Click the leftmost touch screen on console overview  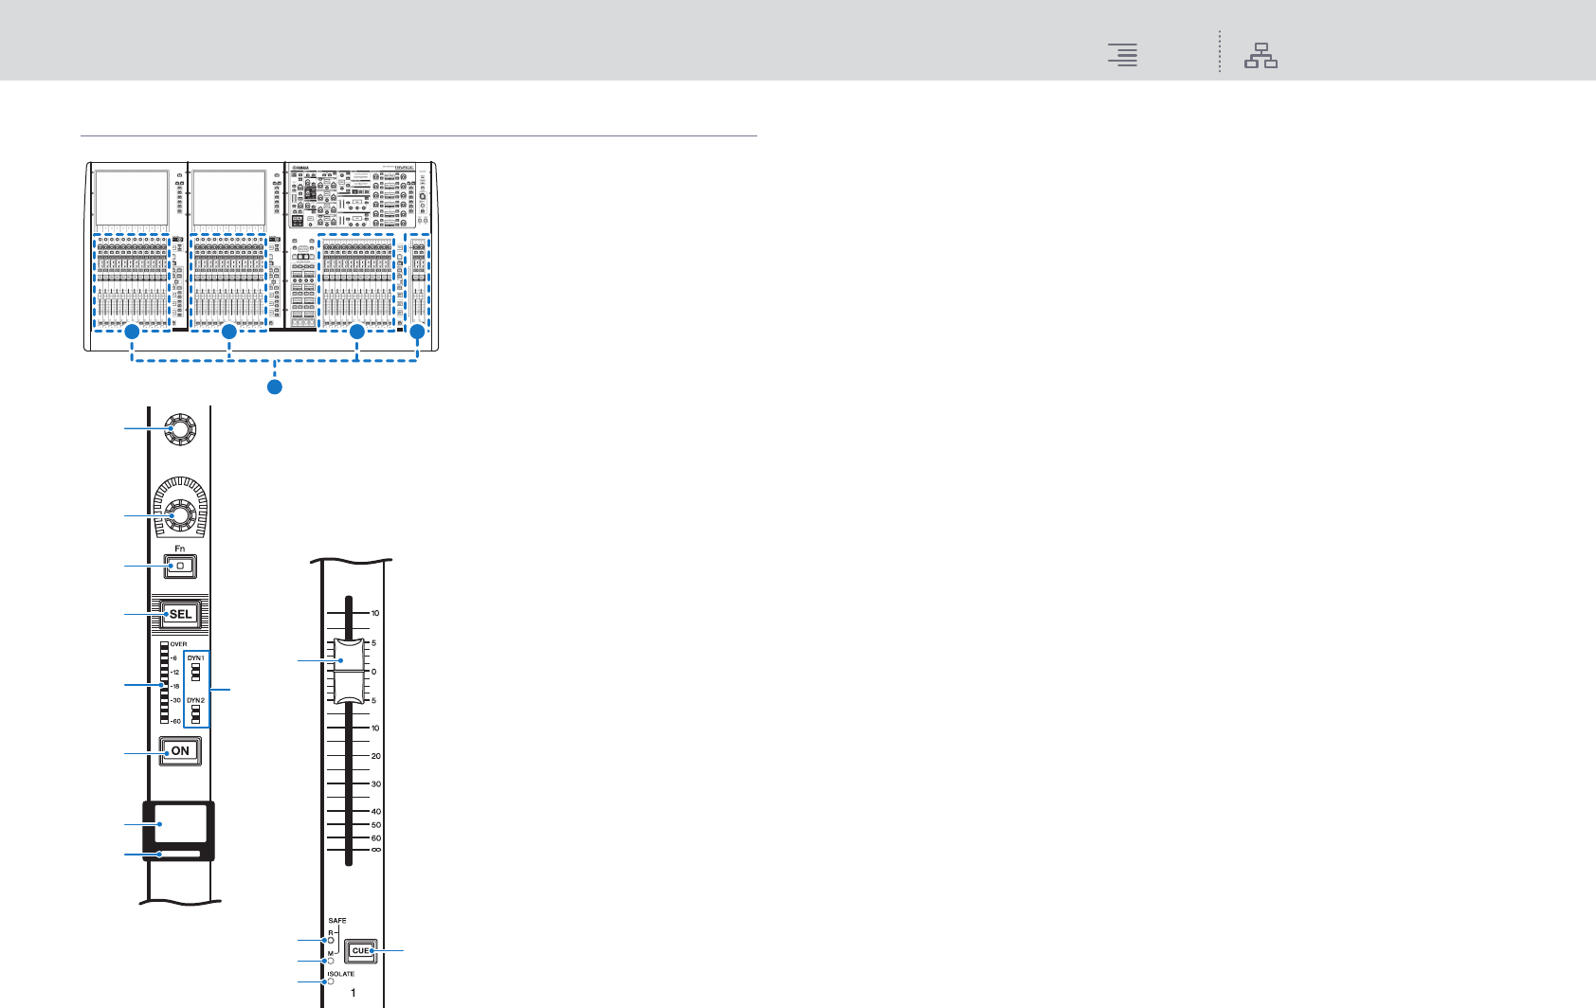(x=132, y=198)
